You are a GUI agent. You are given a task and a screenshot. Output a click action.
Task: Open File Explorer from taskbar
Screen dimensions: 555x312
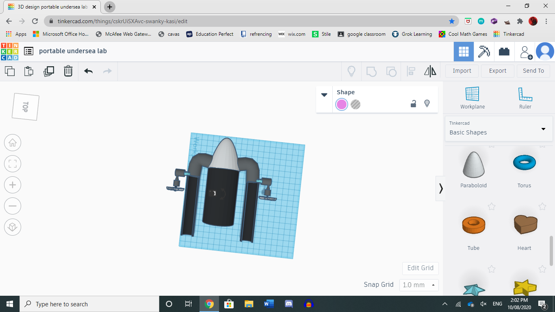point(249,304)
